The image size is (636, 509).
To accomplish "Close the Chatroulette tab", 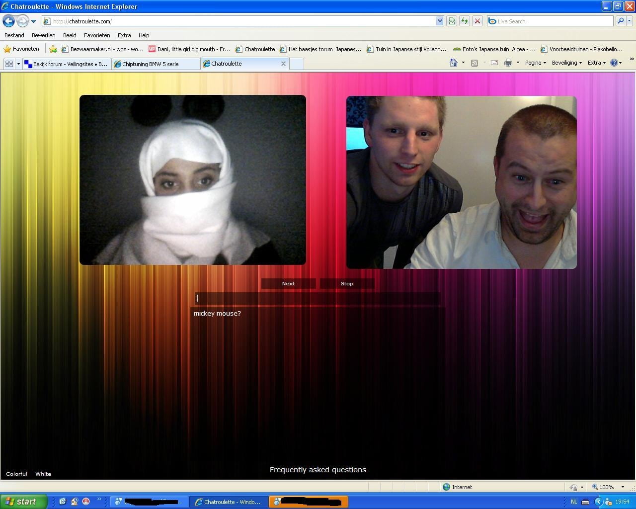I will pyautogui.click(x=284, y=64).
